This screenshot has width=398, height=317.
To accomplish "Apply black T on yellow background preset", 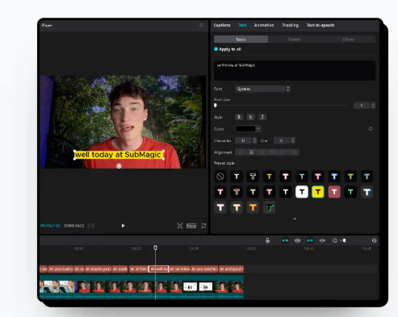I will click(318, 192).
